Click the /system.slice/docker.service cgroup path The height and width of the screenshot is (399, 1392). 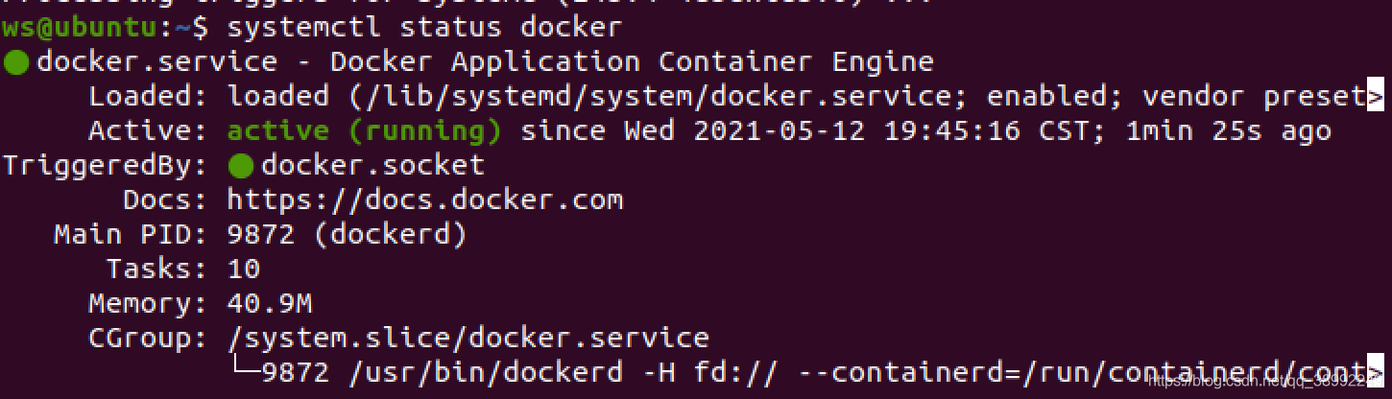click(x=468, y=339)
